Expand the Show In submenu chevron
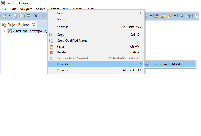Viewport: 201px width, 136px height. point(141,27)
